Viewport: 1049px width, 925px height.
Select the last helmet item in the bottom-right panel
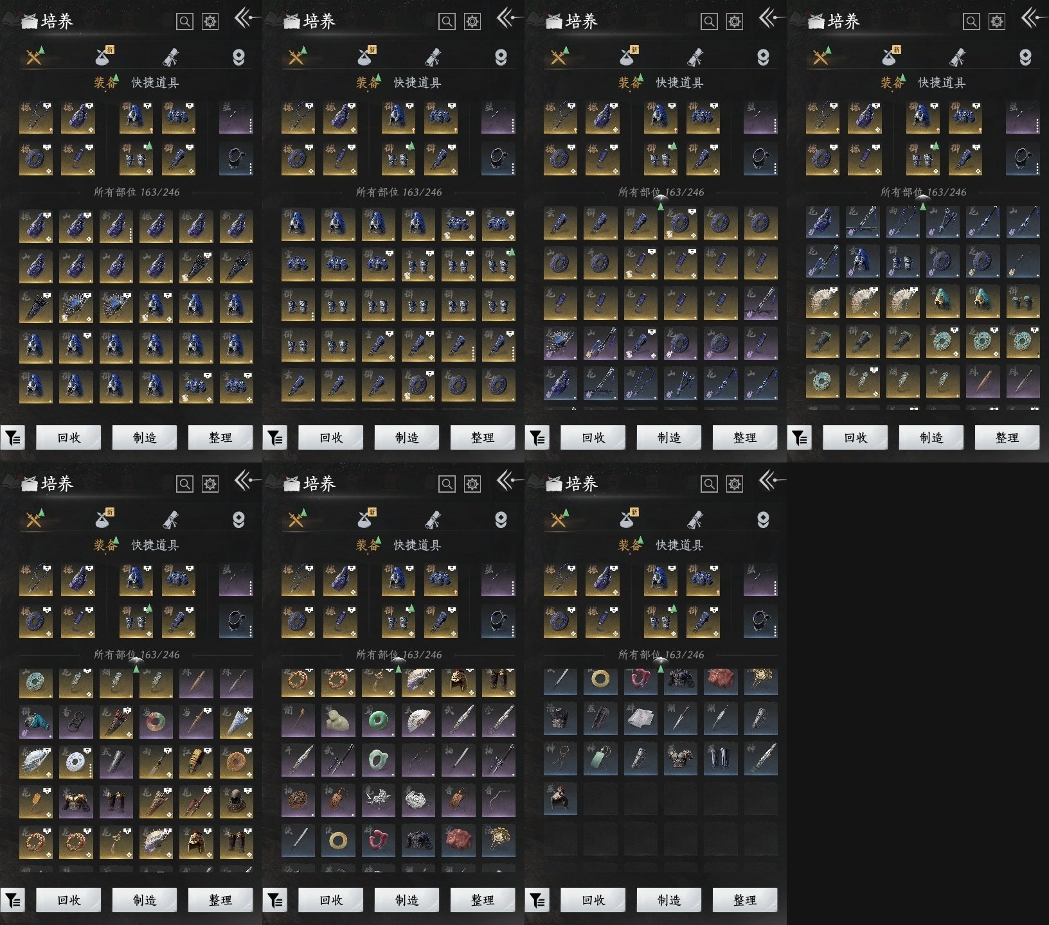coord(560,798)
